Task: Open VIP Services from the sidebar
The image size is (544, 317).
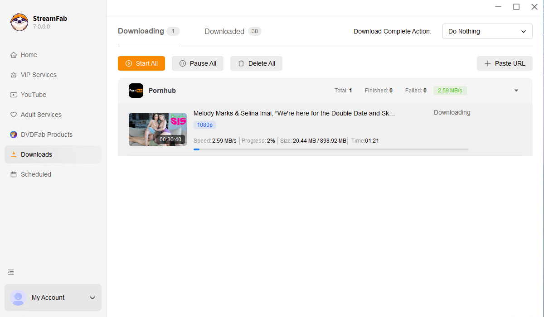Action: coord(39,75)
